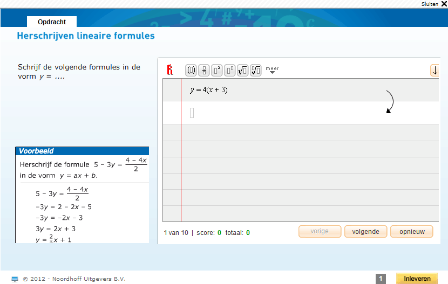Click the monitor icon in the footer

pos(15,279)
